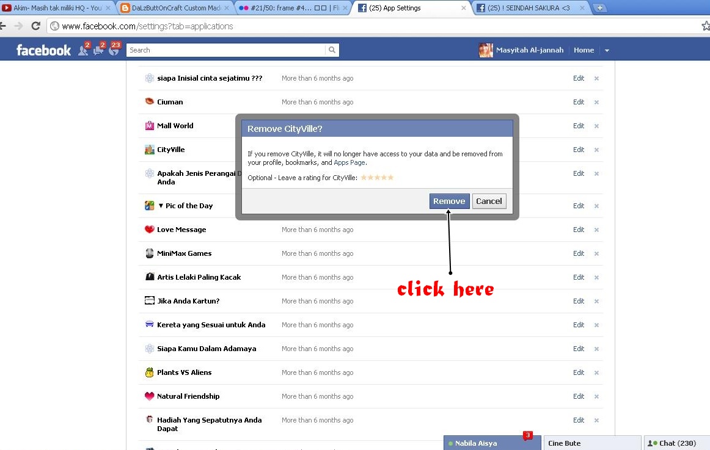Edit Mall World app settings
Viewport: 710px width, 450px height.
(x=579, y=126)
